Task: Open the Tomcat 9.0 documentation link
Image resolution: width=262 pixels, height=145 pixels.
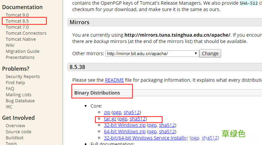Action: [x=17, y=15]
